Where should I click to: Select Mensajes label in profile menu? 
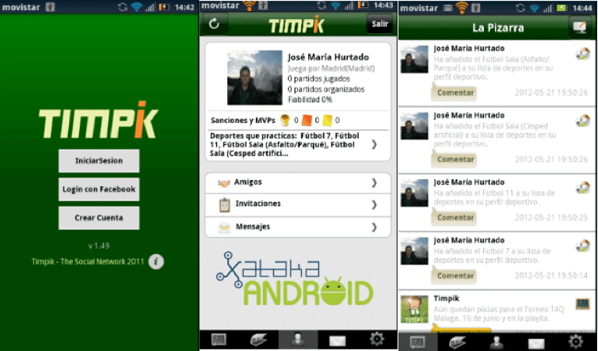pos(253,227)
